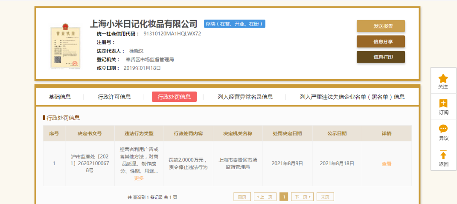Screen dimensions: 457x204
Task: Click the 共 查询到 1 条记录 summary text
Action: (x=152, y=197)
